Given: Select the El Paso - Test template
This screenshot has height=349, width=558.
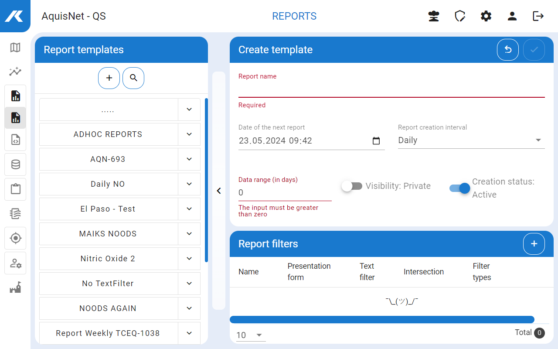Looking at the screenshot, I should coord(108,209).
